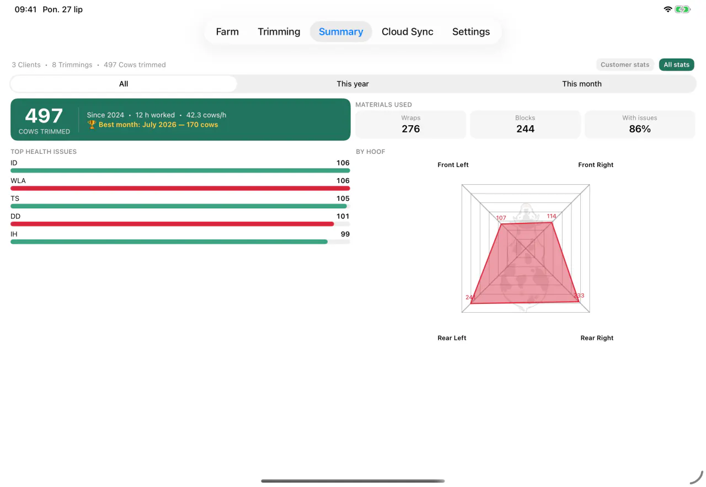Tap the 497 cows trimmed card
Viewport: 706px width, 487px height.
(x=180, y=120)
